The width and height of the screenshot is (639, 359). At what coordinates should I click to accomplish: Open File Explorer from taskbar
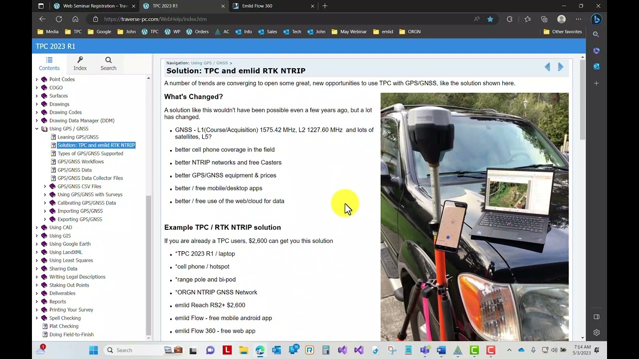243,350
